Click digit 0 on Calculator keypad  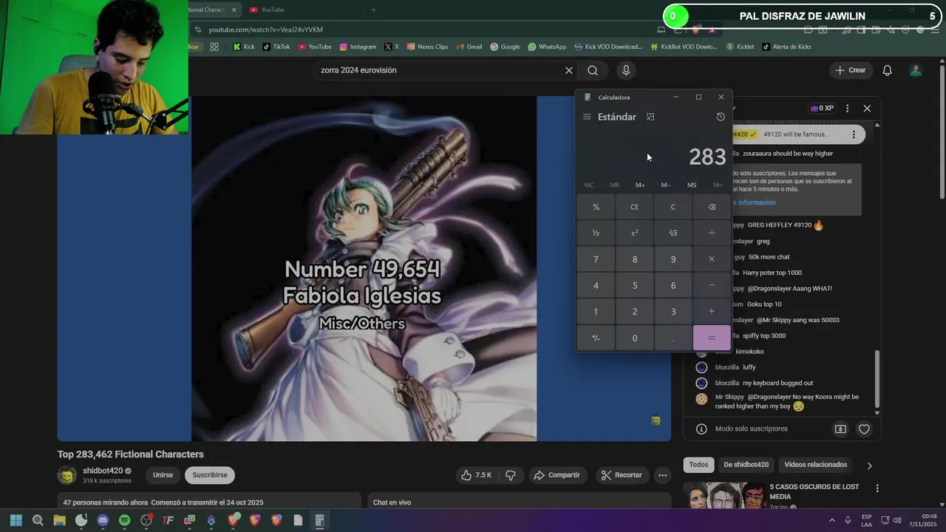(x=634, y=338)
